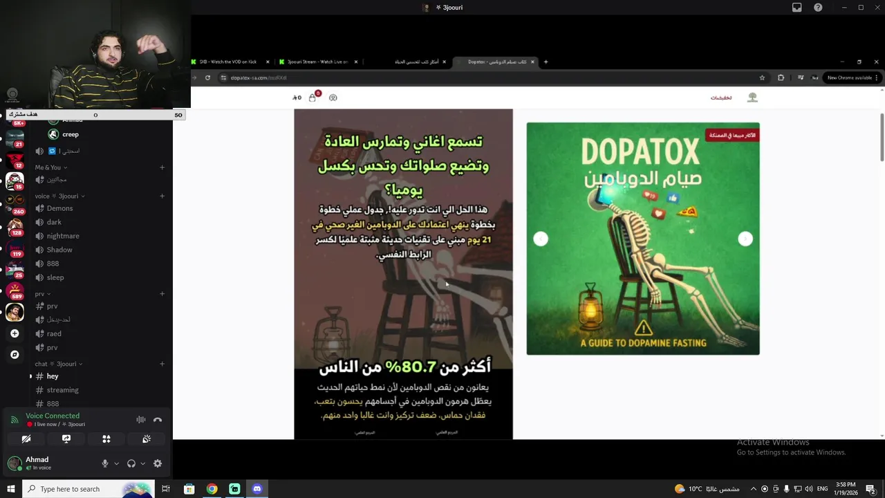Open Chrome from the taskbar

212,489
